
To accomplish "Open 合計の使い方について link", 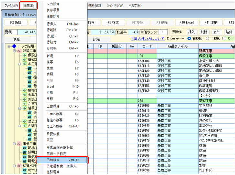I will tap(148, 39).
